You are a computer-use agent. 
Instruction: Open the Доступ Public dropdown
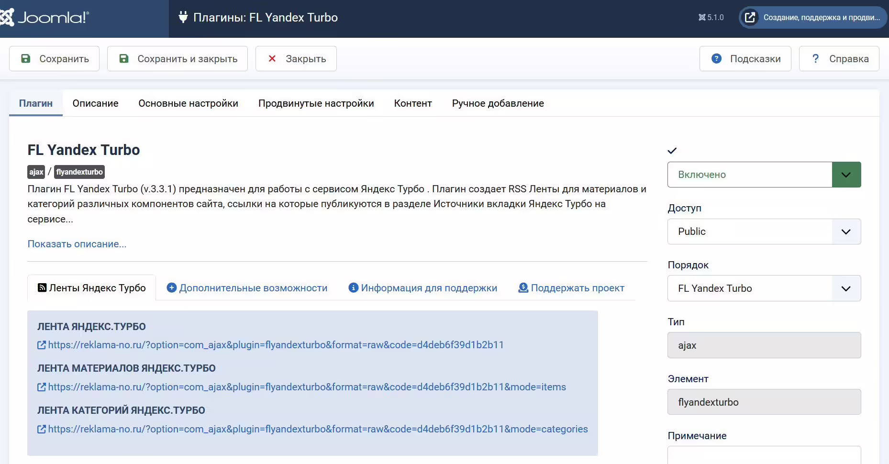(764, 232)
